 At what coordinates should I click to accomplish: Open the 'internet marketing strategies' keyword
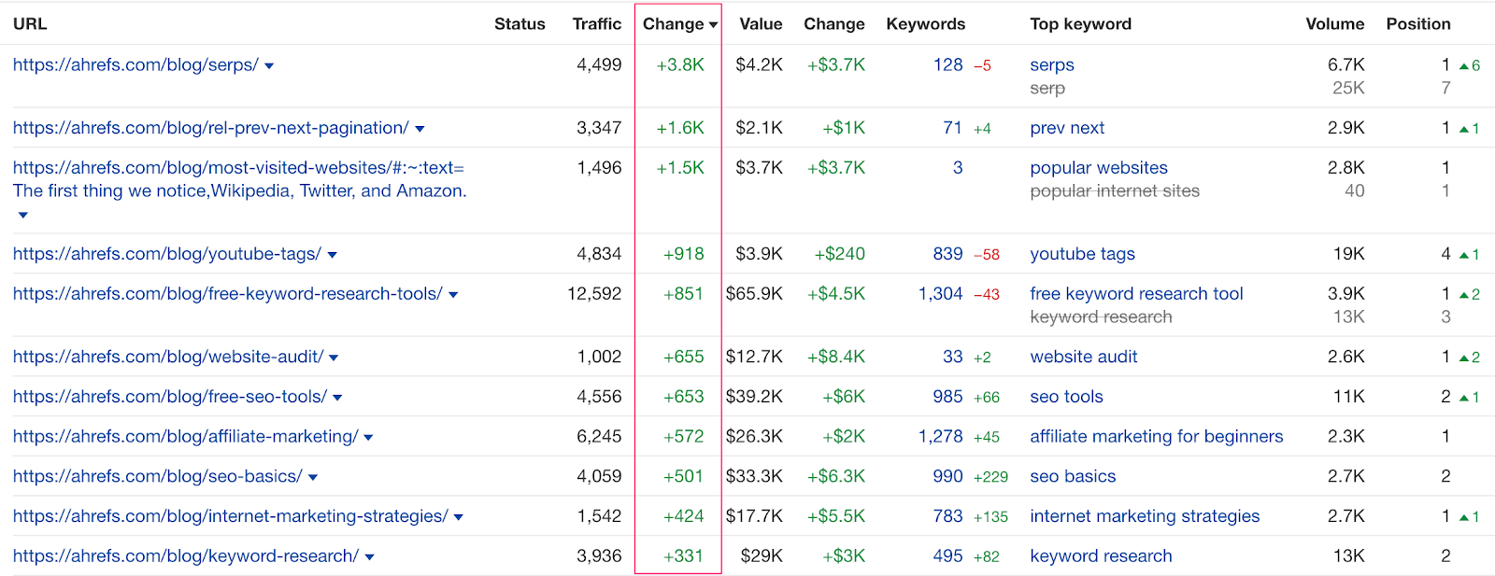click(x=1145, y=516)
